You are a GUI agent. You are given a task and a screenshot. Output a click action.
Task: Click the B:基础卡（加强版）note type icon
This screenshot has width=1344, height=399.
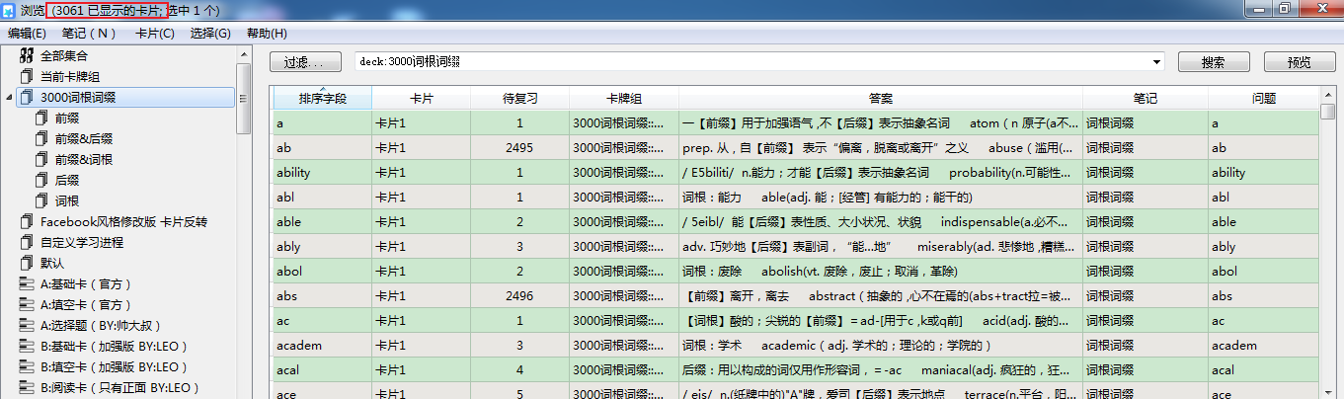click(x=27, y=346)
